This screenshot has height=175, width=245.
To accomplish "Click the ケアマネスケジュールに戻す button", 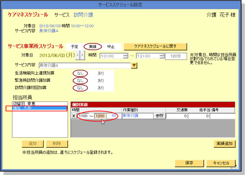I will [x=155, y=47].
